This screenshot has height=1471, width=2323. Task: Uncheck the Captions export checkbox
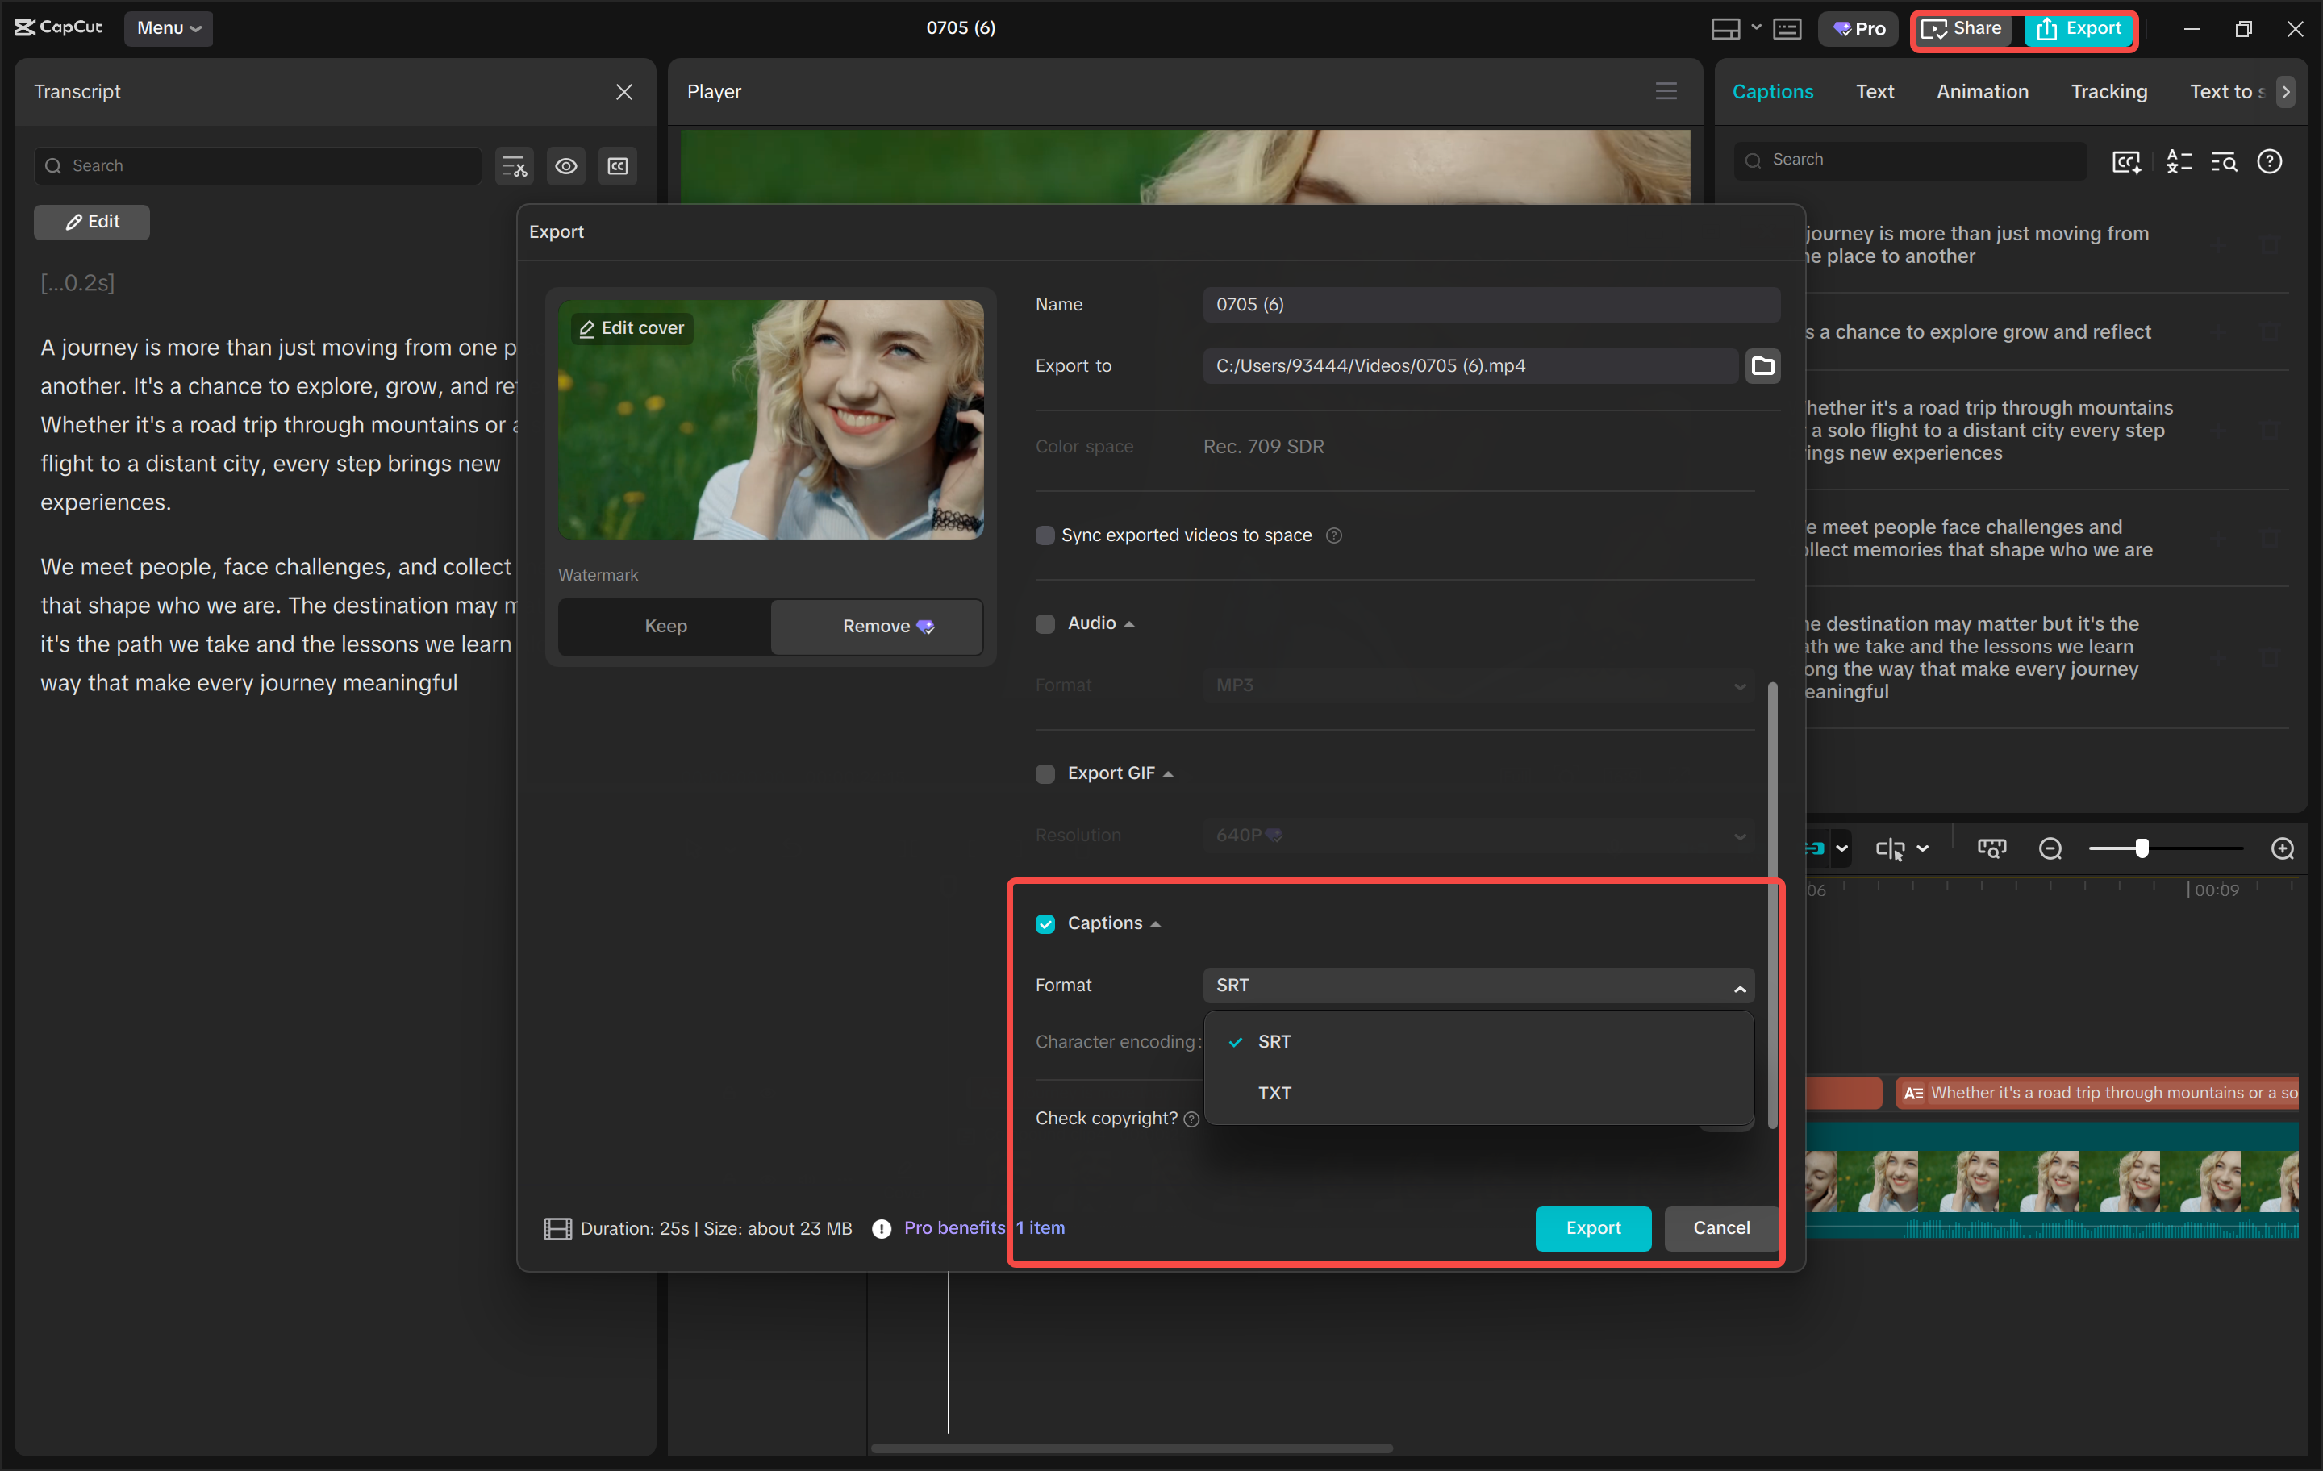coord(1045,923)
